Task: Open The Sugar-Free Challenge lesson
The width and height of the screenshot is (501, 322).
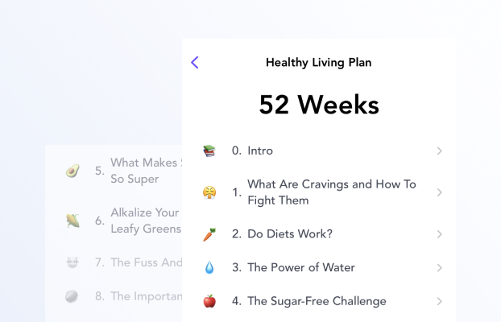Action: [317, 302]
